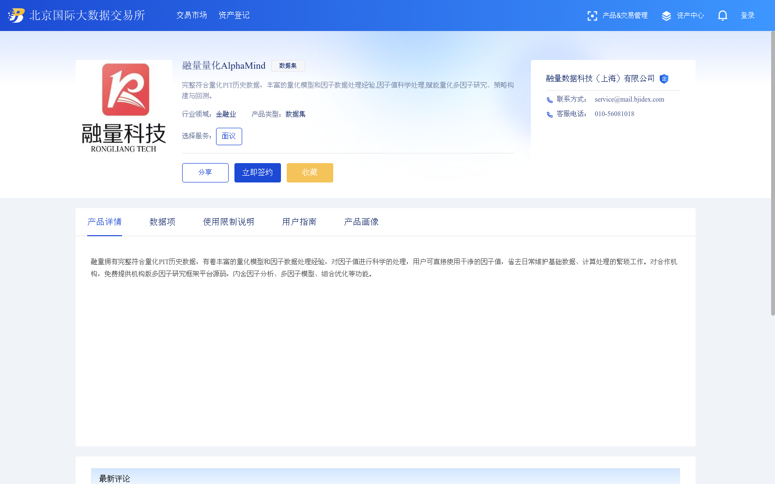775x484 pixels.
Task: Click the 金融业 industry value
Action: pos(226,114)
